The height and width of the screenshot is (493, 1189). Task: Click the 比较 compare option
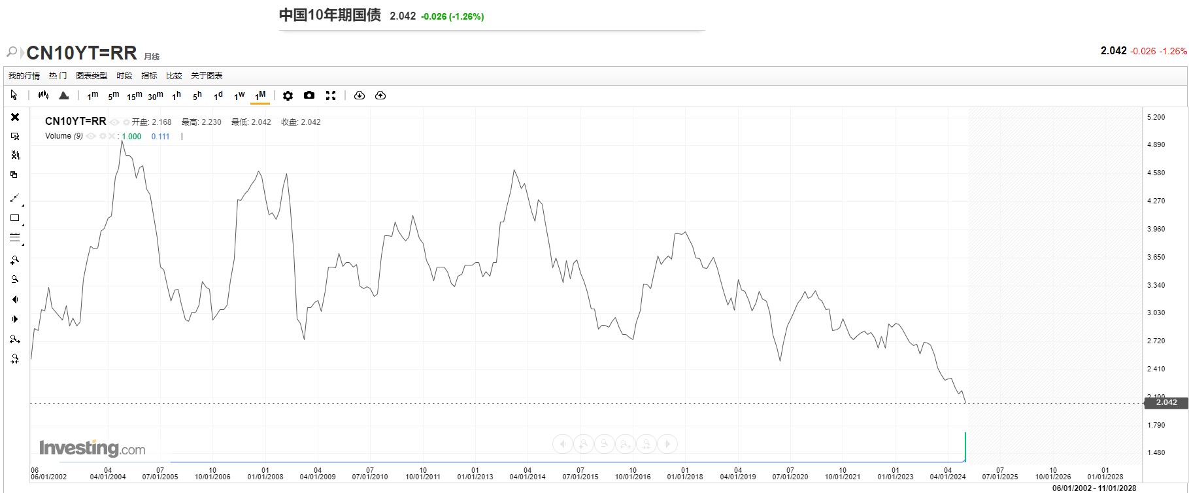click(x=174, y=76)
